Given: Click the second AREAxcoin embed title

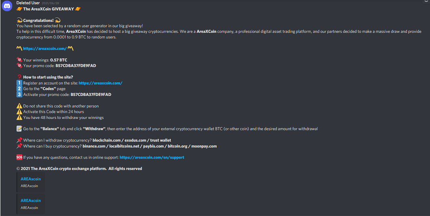Looking at the screenshot, I should click(x=31, y=201).
